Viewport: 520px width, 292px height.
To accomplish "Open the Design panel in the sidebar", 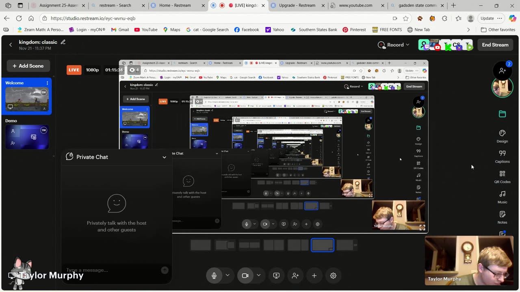I will (x=502, y=136).
